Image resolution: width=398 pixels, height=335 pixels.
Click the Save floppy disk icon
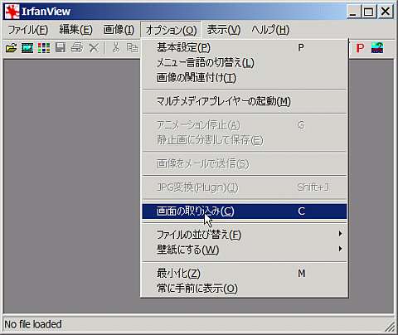tap(61, 48)
